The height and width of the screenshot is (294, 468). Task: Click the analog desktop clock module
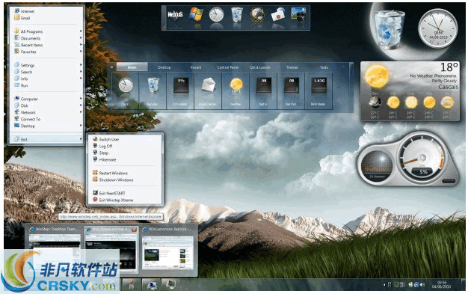point(437,28)
